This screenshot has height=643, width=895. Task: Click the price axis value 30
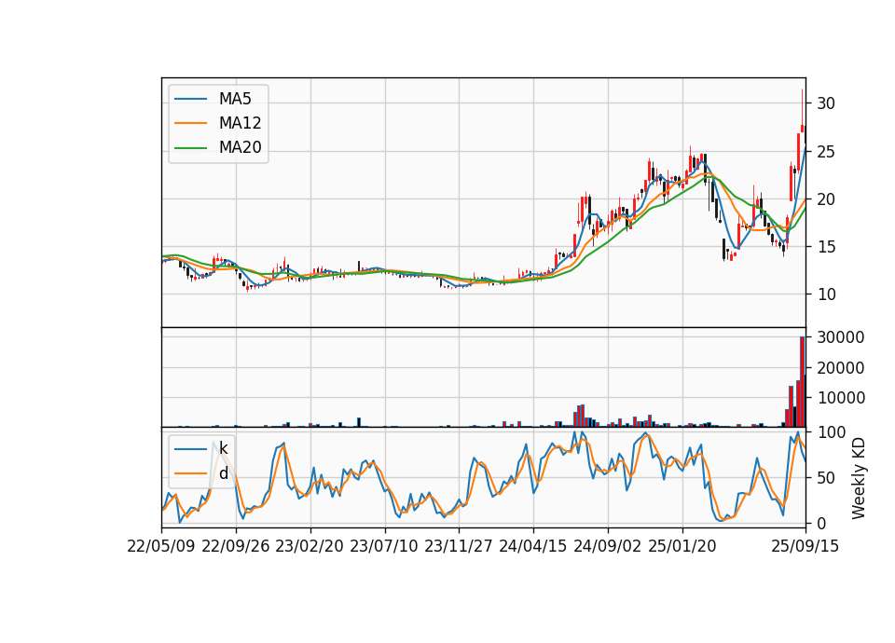click(x=826, y=103)
